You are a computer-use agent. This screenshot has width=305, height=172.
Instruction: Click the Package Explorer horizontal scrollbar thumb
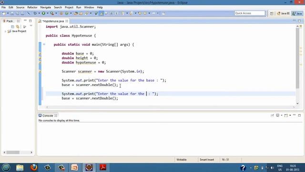coord(13,152)
